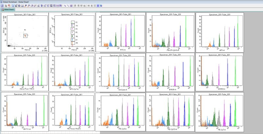Toggle the highlighted blue grid layout icon

coord(98,6)
